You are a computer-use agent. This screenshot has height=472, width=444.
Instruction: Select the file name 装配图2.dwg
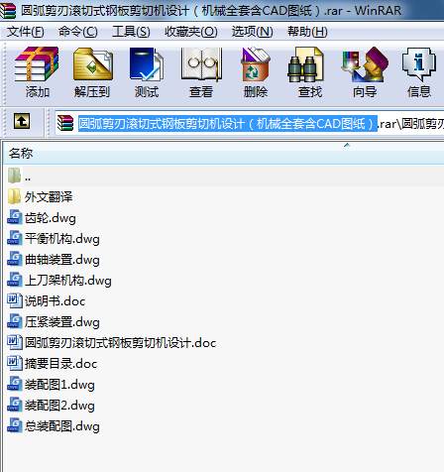(x=59, y=406)
